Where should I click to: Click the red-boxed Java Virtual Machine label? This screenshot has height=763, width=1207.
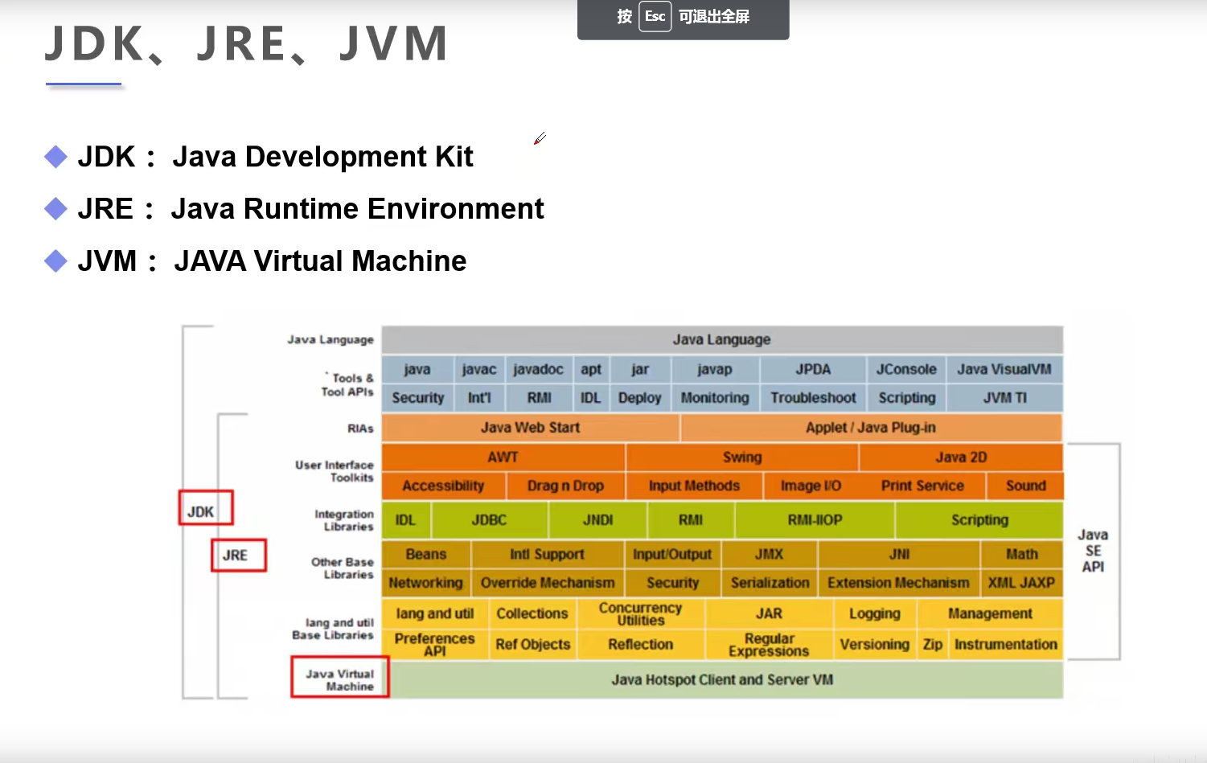340,677
